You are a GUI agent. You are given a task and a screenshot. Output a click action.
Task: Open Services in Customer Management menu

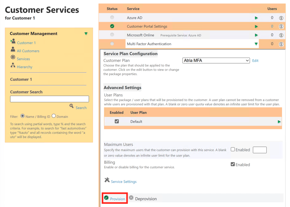(x=23, y=59)
